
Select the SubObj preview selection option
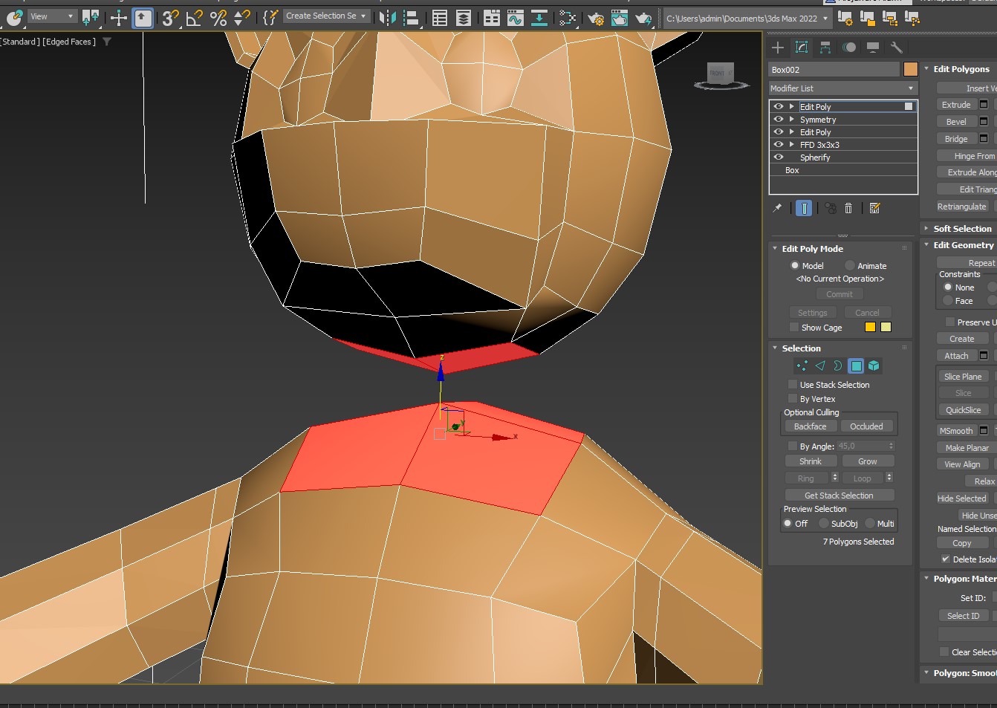tap(825, 524)
